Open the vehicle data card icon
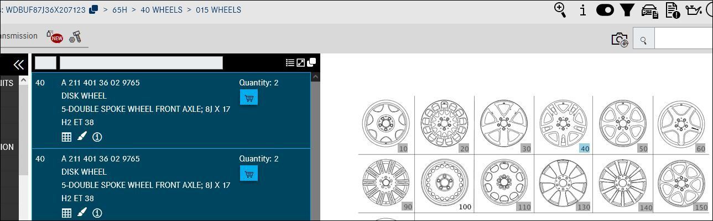713x221 pixels. (649, 10)
